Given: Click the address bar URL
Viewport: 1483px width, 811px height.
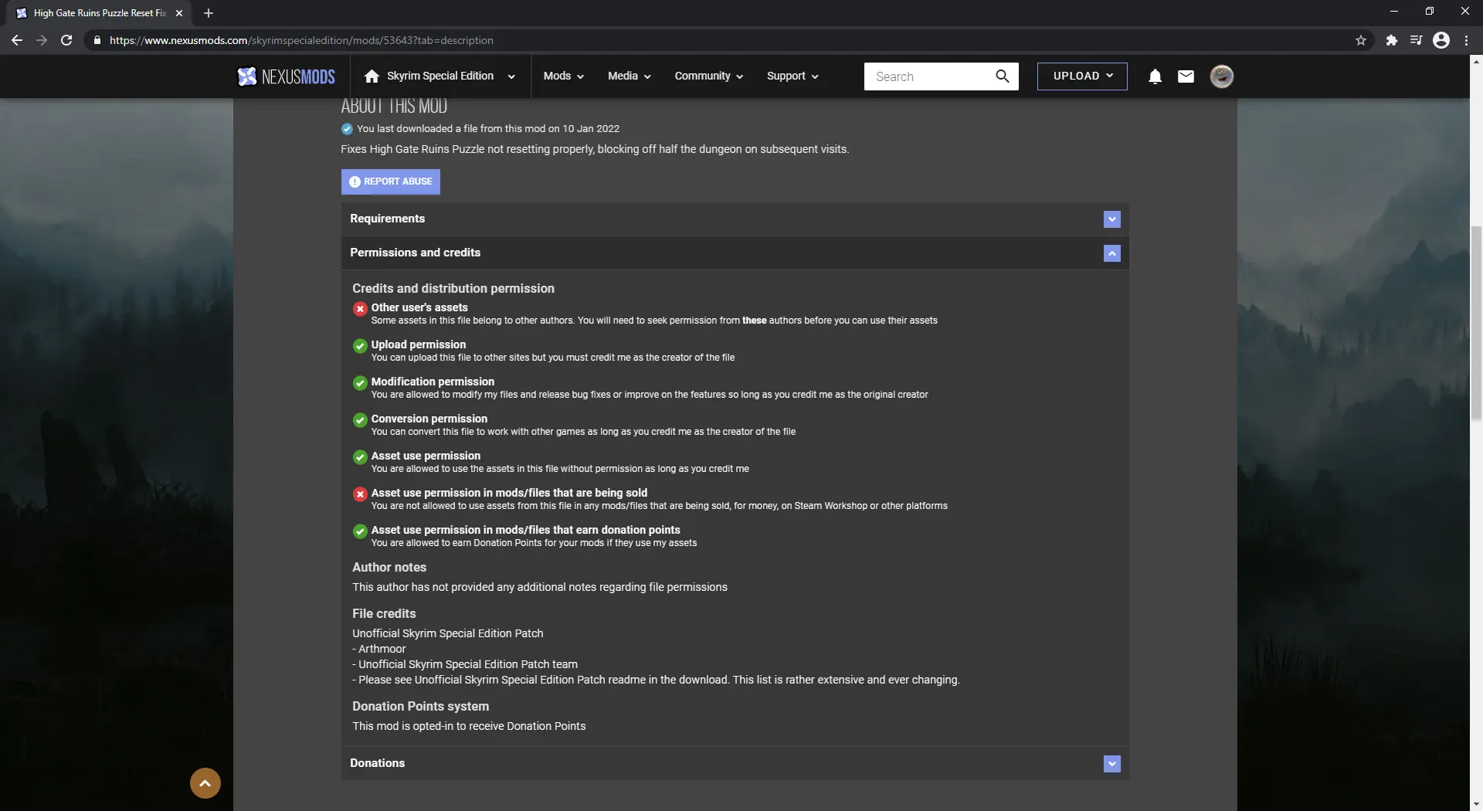Looking at the screenshot, I should pos(301,40).
